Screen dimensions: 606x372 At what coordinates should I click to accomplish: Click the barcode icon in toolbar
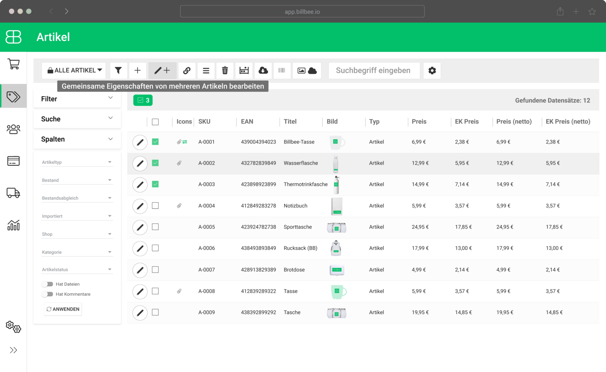click(282, 70)
